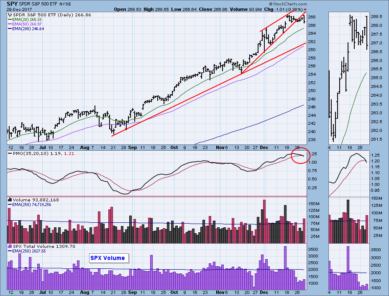Click the bar icon before Volume 93,882,168

(10, 200)
